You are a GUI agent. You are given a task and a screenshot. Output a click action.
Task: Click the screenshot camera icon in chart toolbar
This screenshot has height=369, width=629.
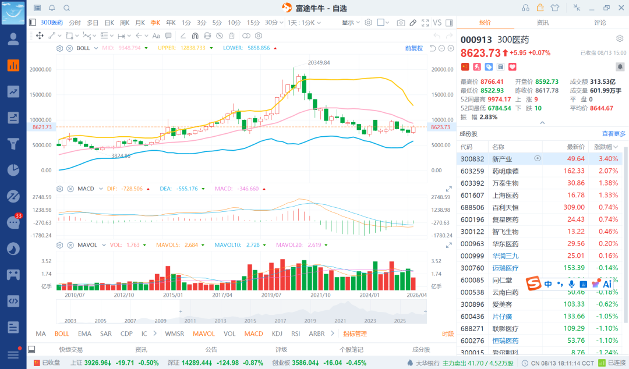pos(400,23)
